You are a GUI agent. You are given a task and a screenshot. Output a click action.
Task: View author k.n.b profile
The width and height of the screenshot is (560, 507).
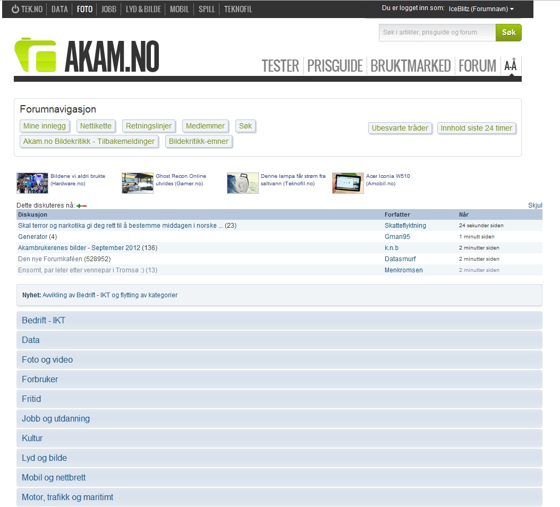click(392, 247)
